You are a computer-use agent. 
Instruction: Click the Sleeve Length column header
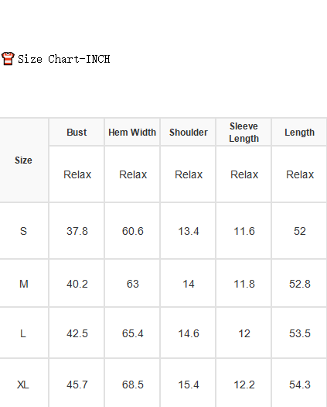(x=244, y=133)
